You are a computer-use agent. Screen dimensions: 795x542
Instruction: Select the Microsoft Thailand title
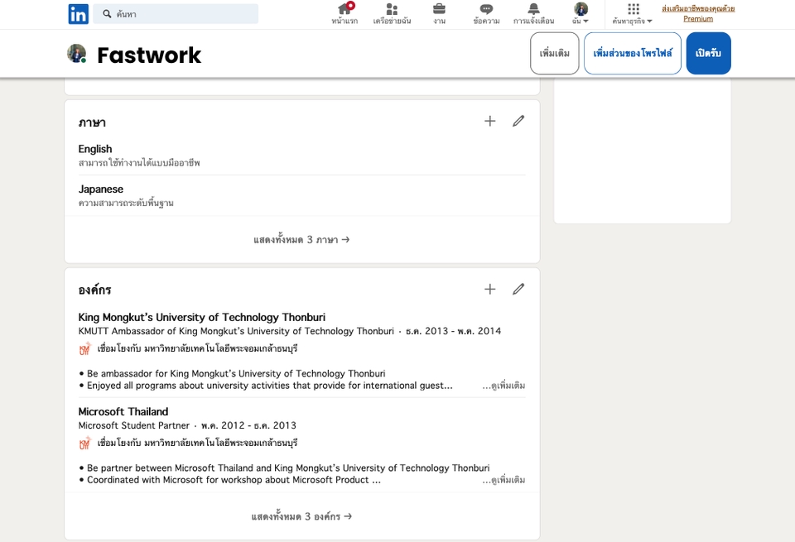tap(123, 412)
